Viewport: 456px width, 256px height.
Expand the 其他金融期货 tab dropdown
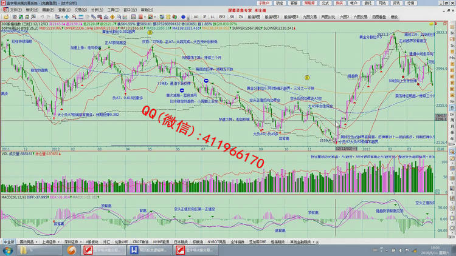click(314, 242)
